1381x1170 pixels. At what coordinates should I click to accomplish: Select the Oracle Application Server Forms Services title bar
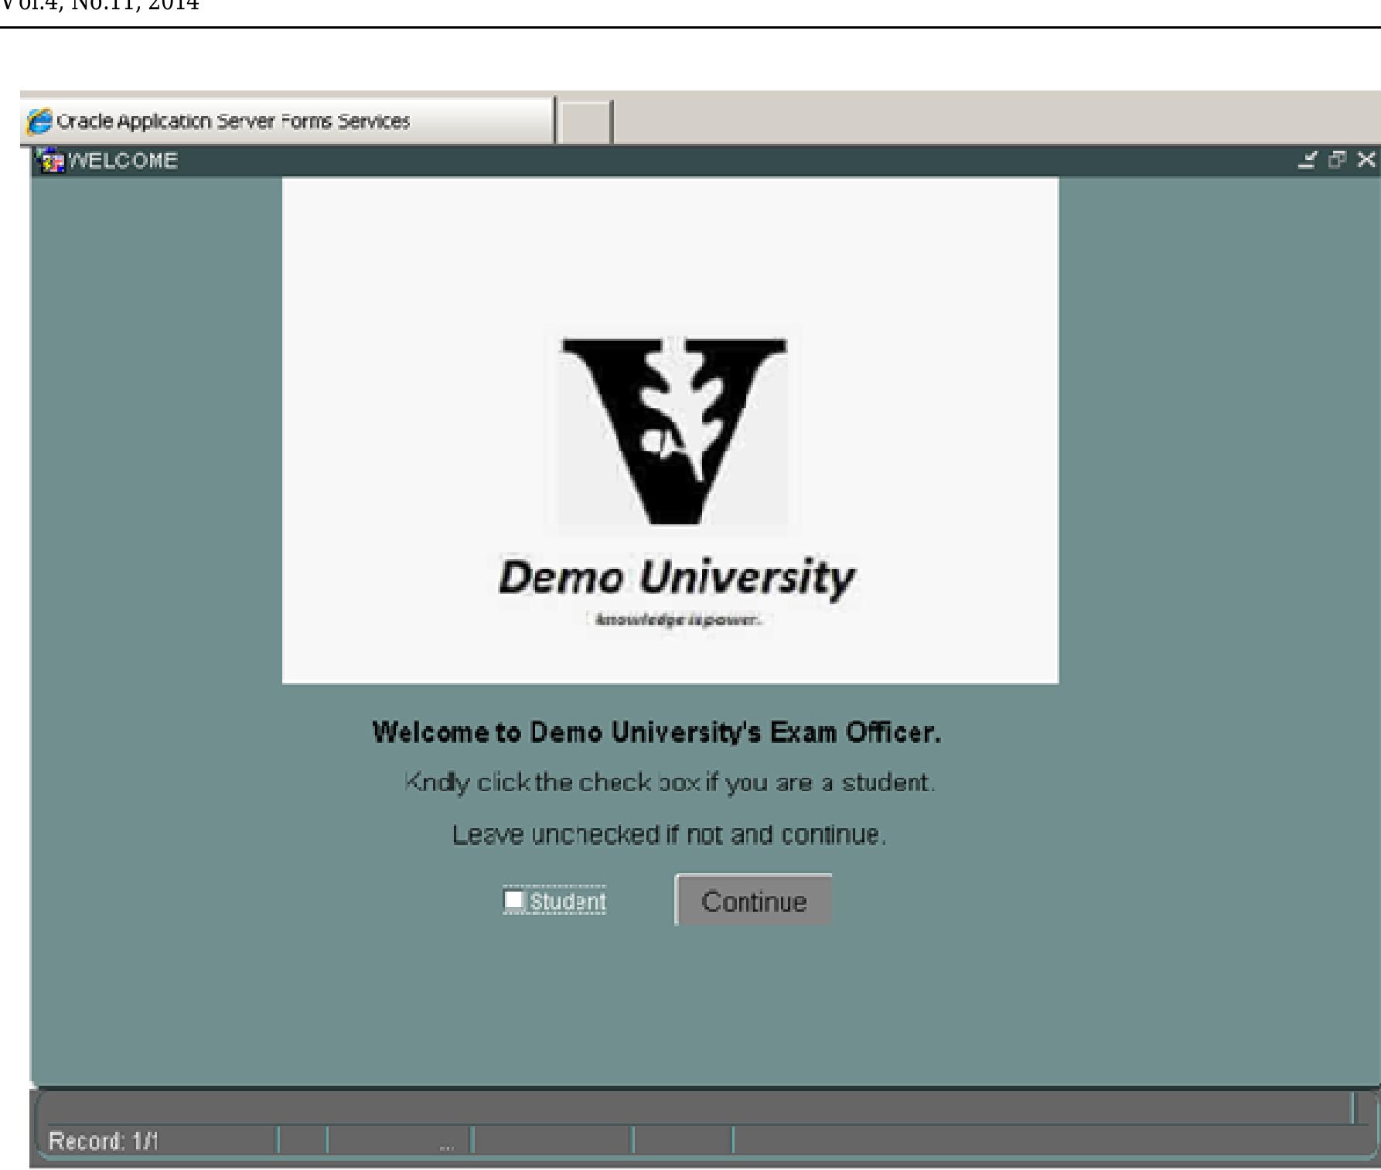coord(232,120)
